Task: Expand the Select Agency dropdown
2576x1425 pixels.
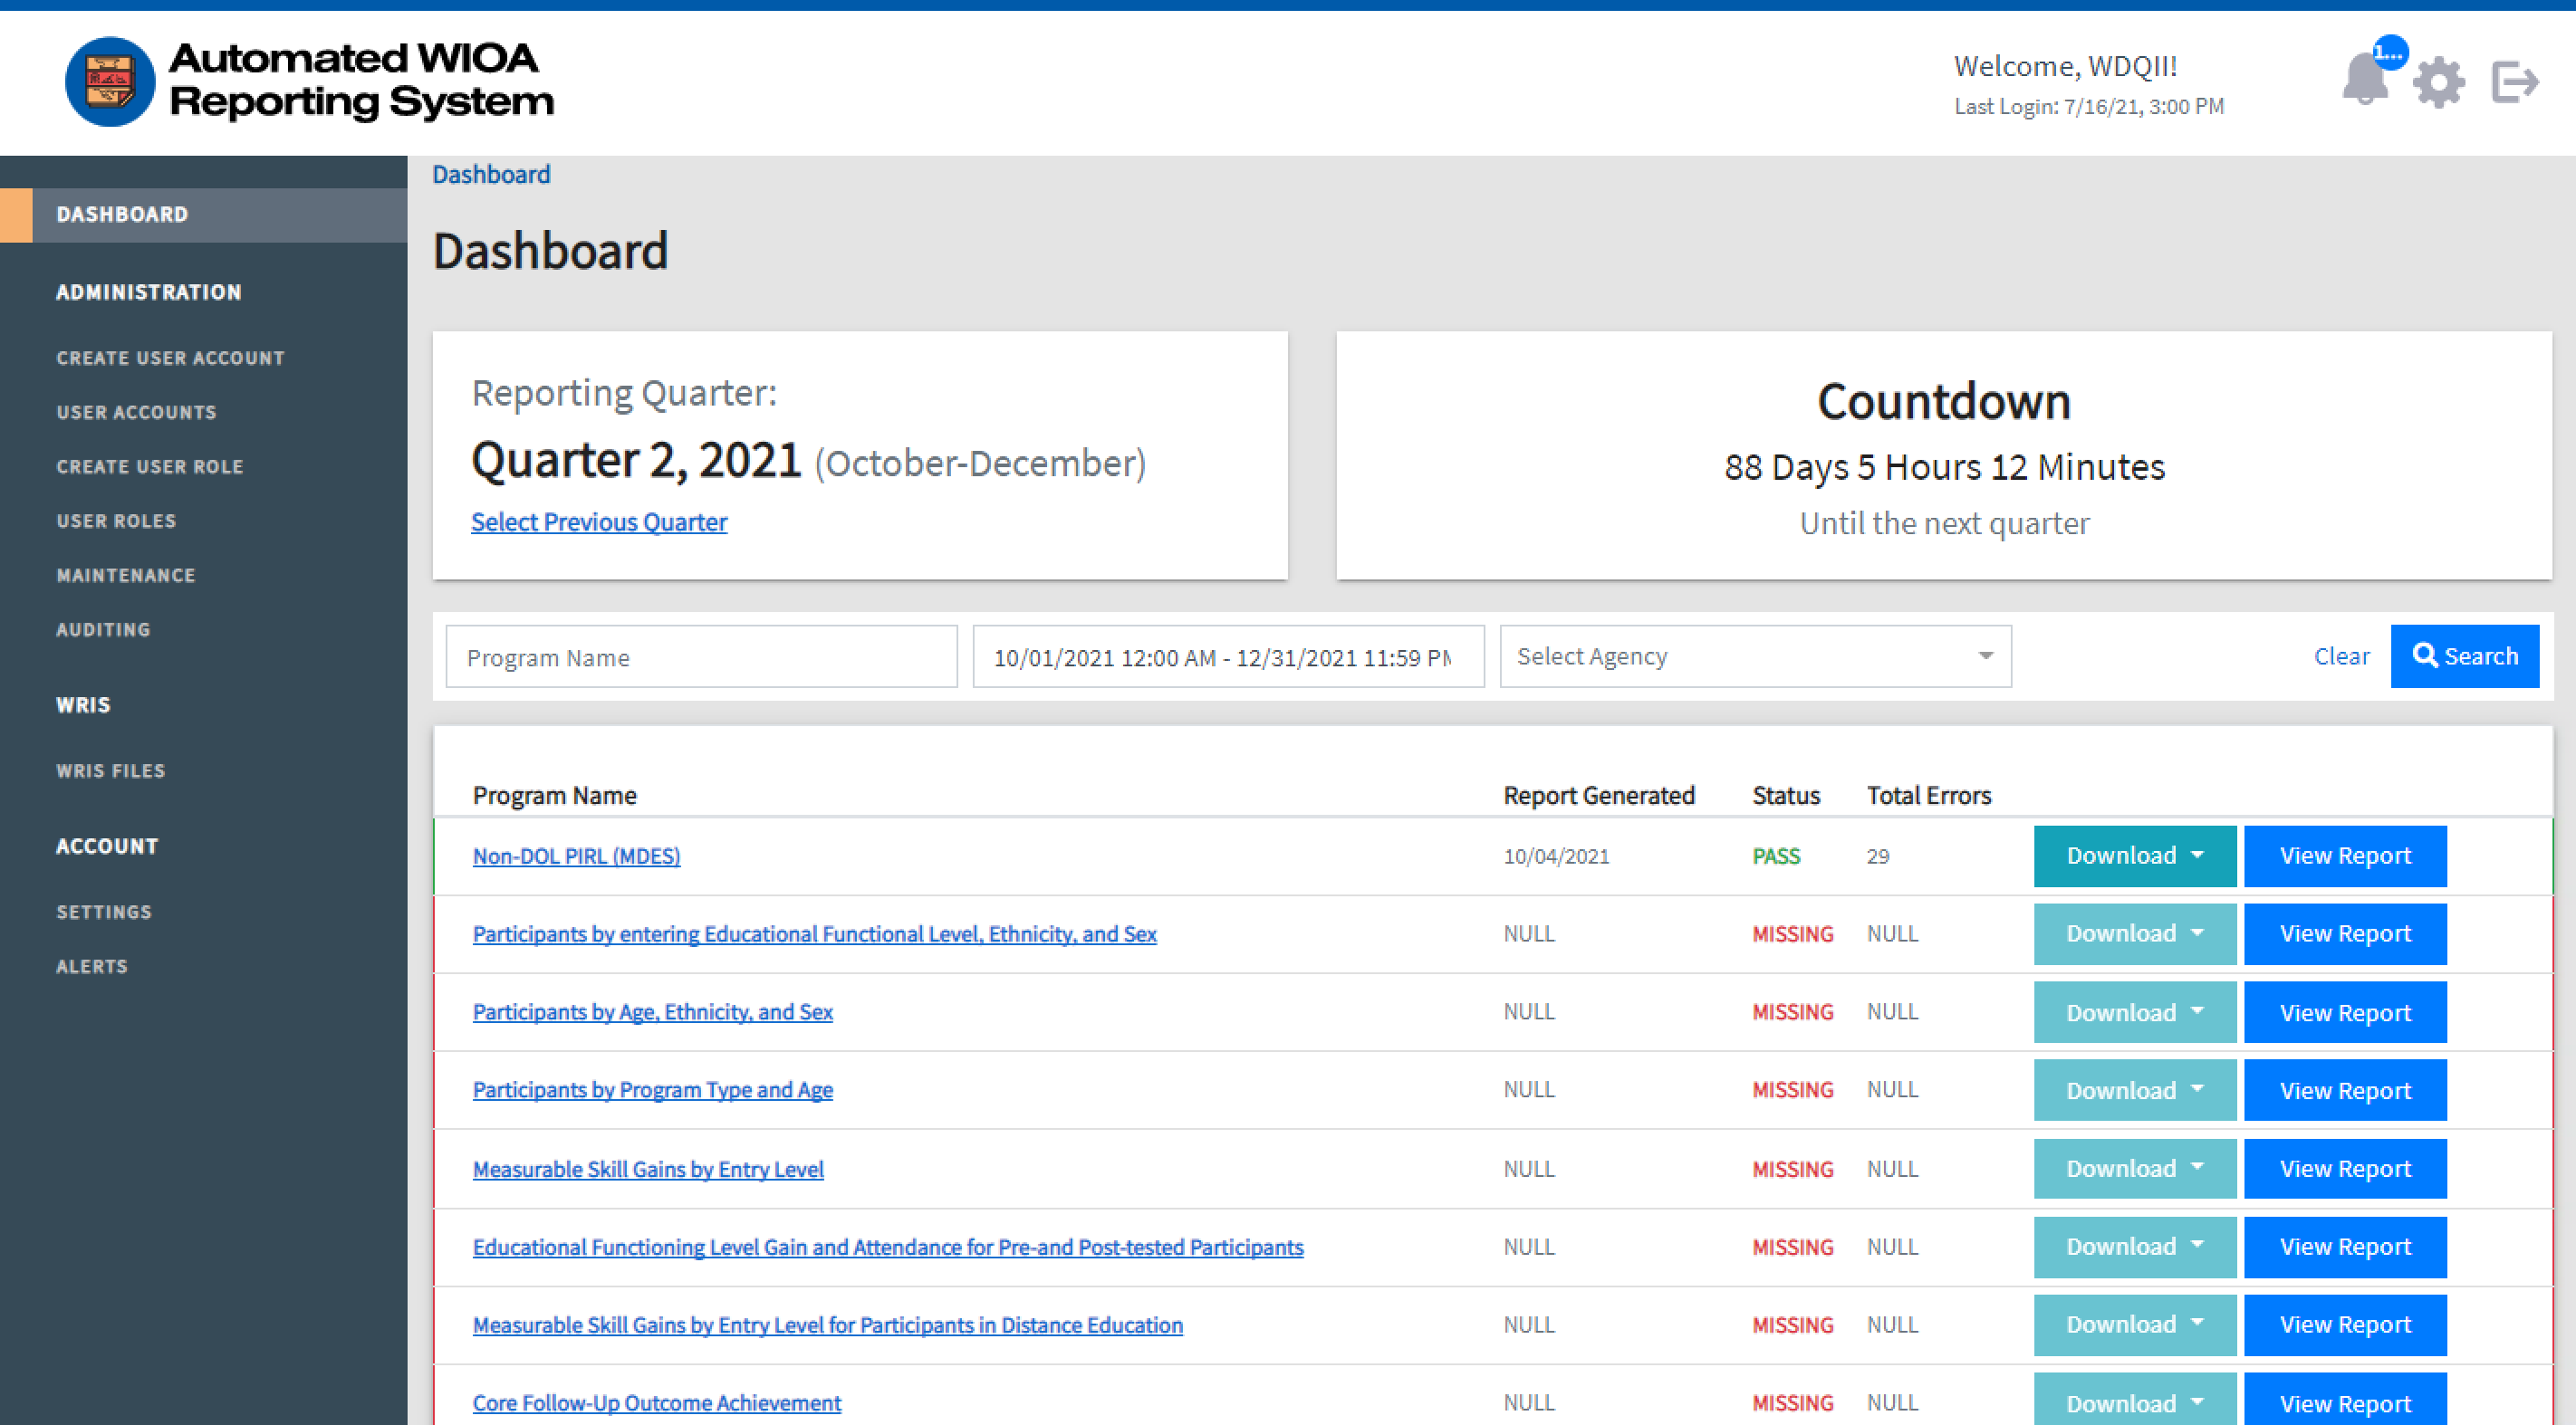Action: pos(1755,656)
